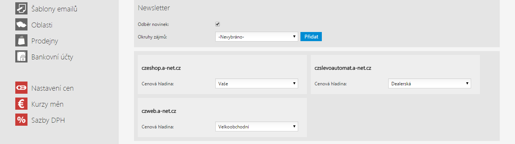Select Oblasti in the sidebar
Screen dimensions: 515x144
coord(42,25)
